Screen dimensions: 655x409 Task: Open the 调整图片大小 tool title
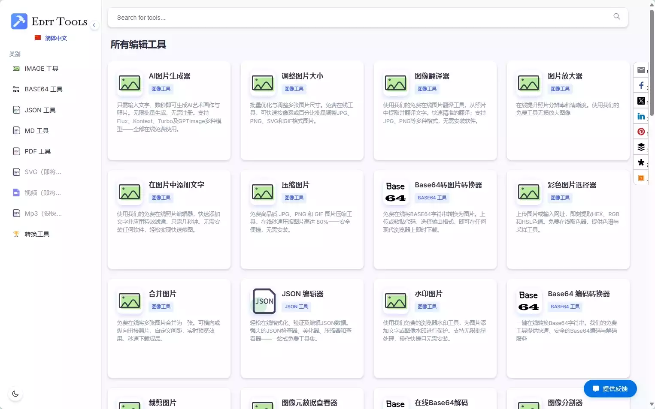pyautogui.click(x=303, y=76)
